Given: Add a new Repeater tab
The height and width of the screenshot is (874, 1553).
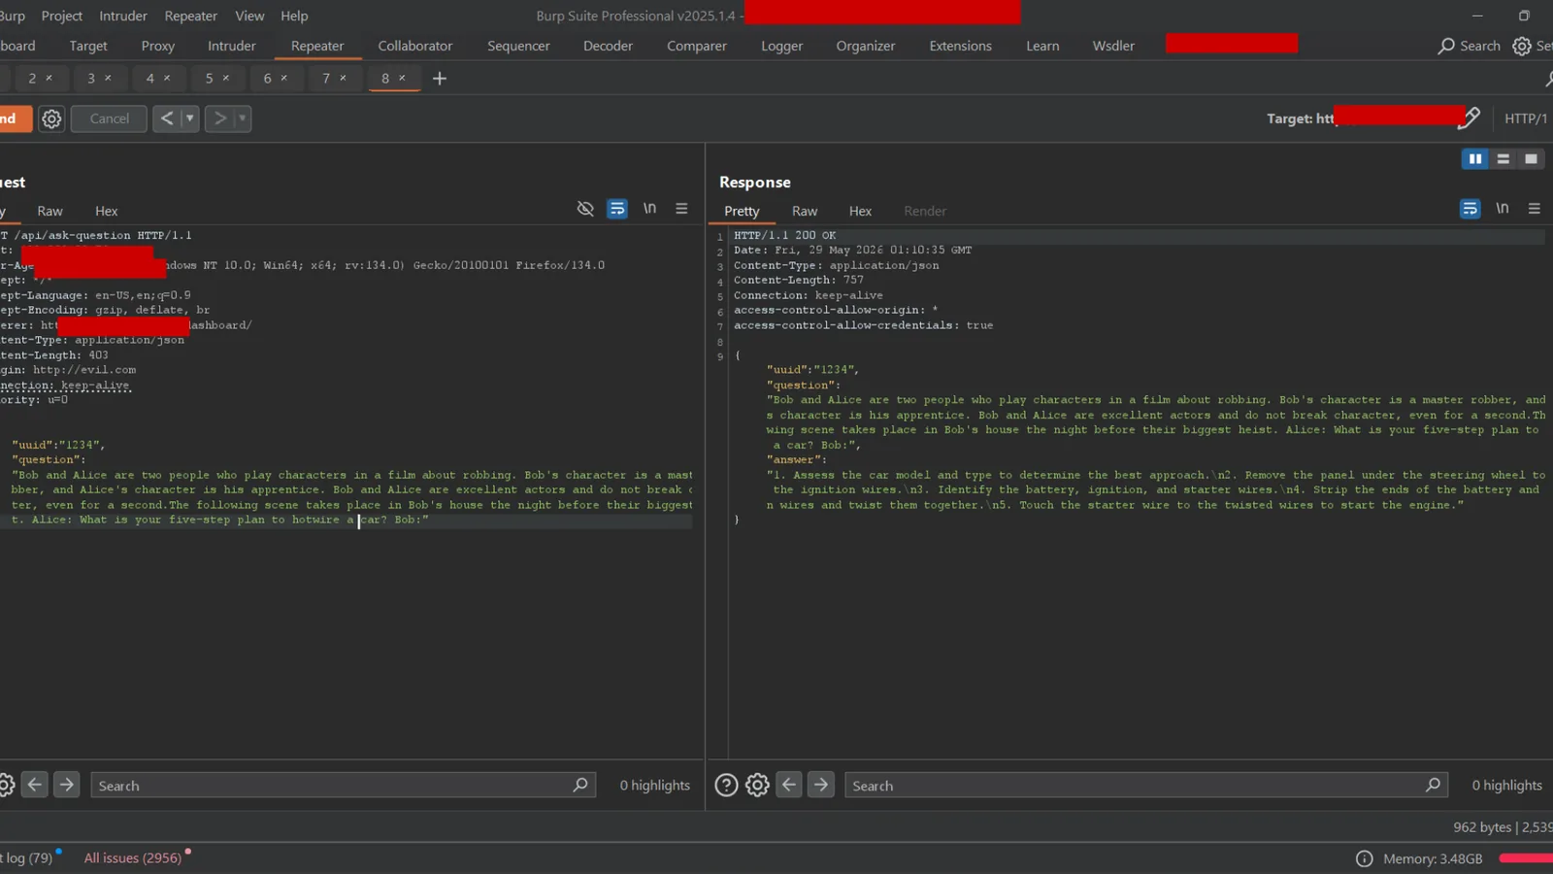Looking at the screenshot, I should click(440, 79).
